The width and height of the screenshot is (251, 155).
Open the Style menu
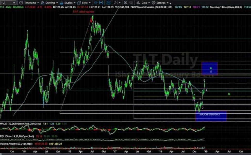pos(85,2)
